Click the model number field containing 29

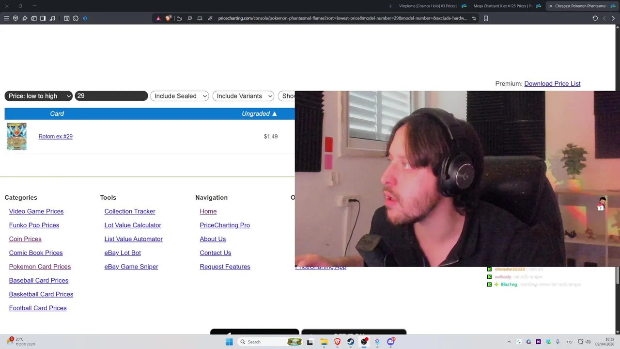click(x=111, y=96)
